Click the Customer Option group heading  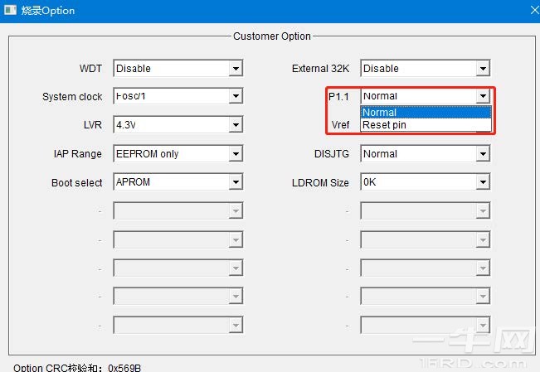point(272,36)
